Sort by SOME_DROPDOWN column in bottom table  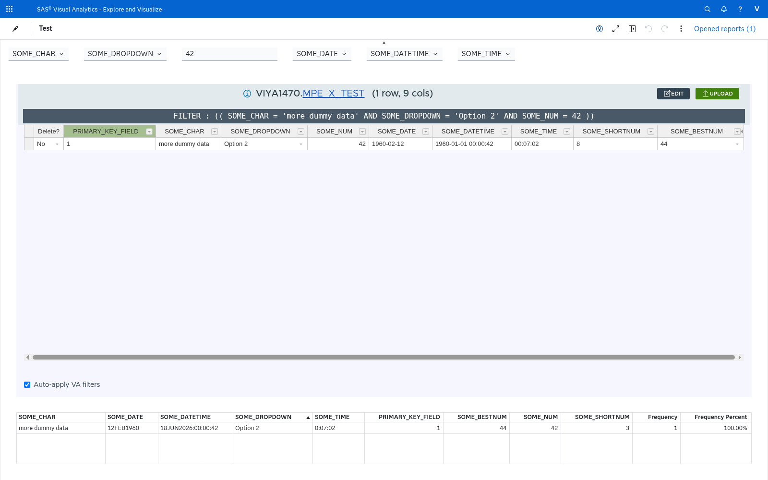[273, 417]
